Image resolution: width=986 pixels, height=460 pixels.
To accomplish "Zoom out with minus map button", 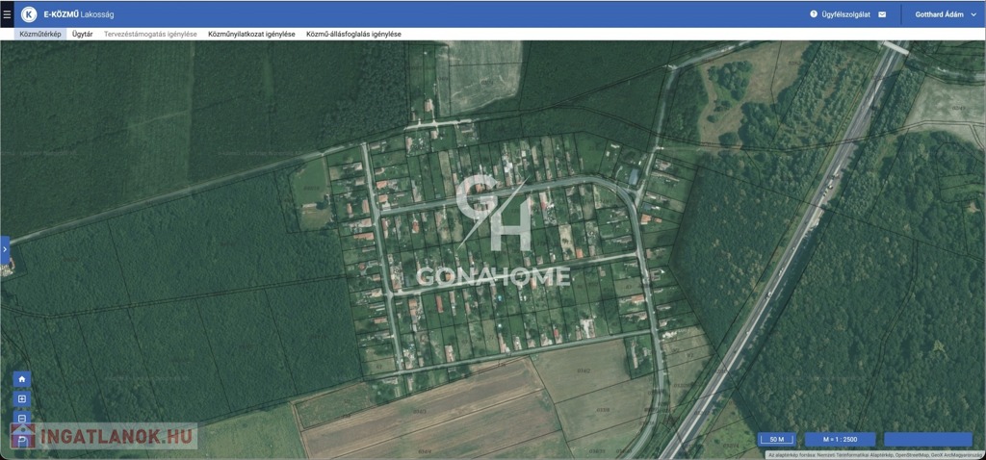I will coord(22,419).
